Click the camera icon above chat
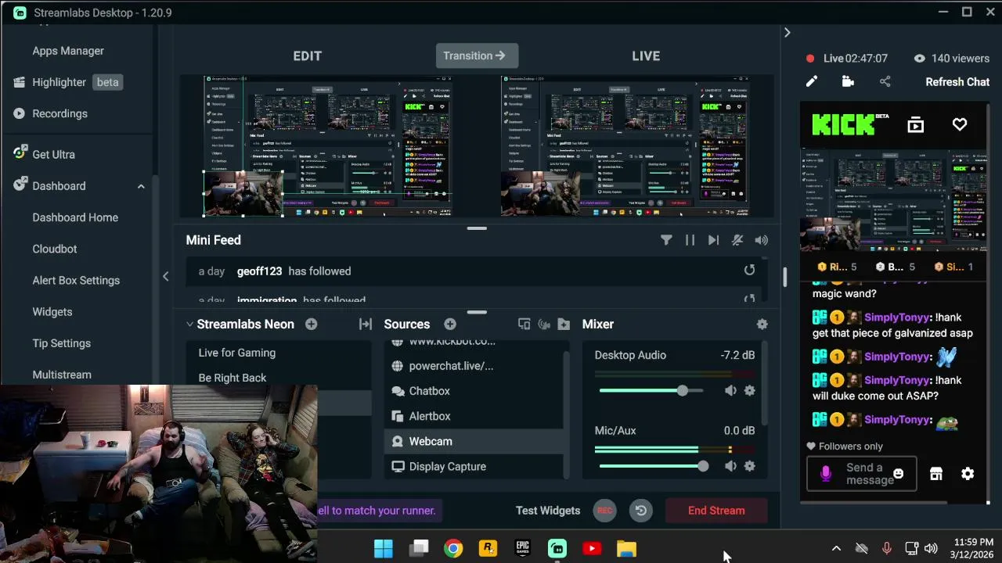Image resolution: width=1002 pixels, height=563 pixels. pyautogui.click(x=848, y=81)
